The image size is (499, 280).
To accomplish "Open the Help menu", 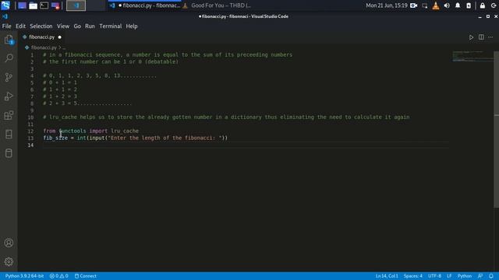I will [132, 26].
